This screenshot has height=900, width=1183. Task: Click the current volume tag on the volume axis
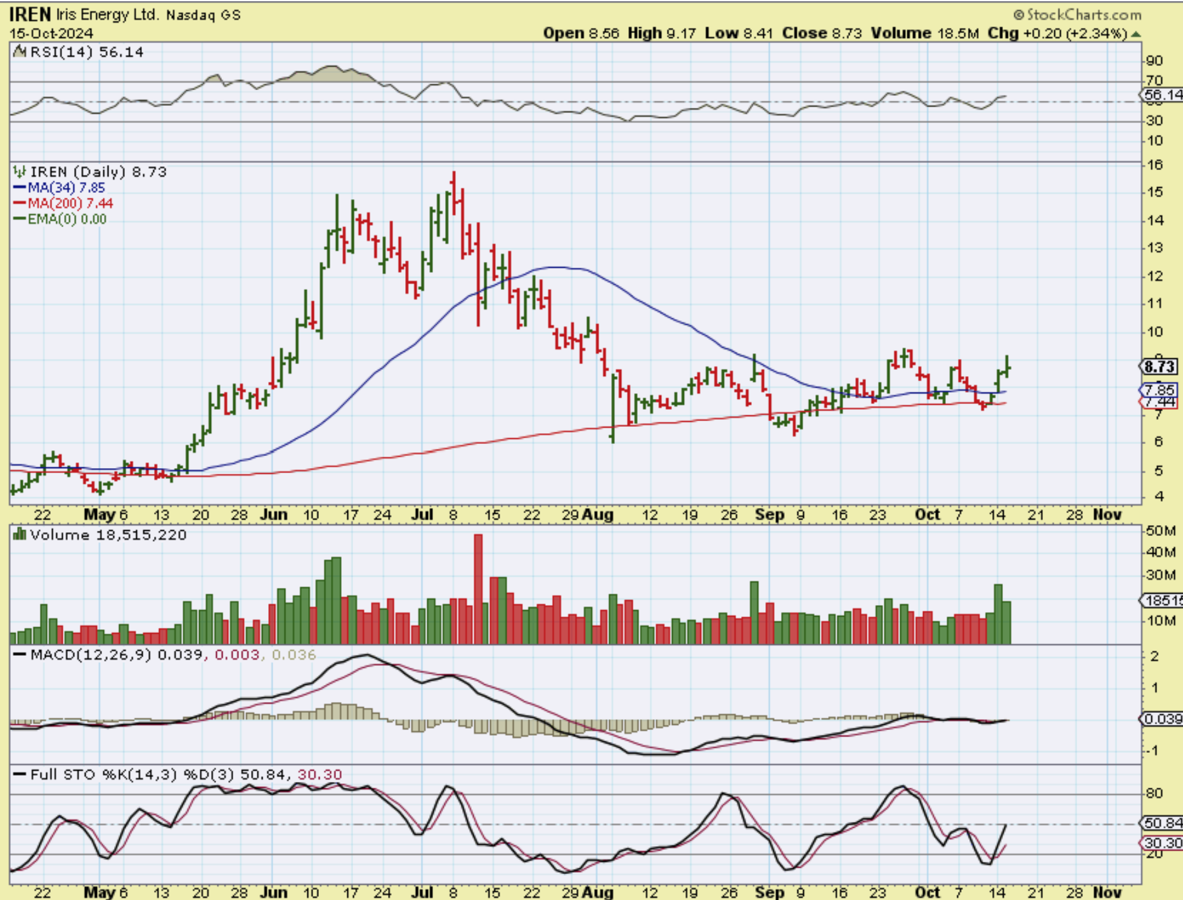pos(1162,600)
